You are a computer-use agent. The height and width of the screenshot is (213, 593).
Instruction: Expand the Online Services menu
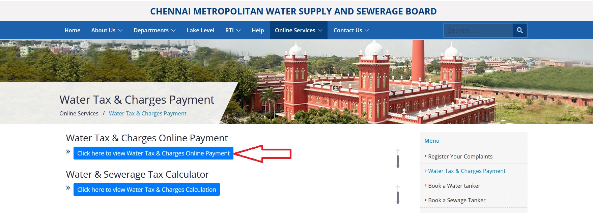pyautogui.click(x=299, y=30)
